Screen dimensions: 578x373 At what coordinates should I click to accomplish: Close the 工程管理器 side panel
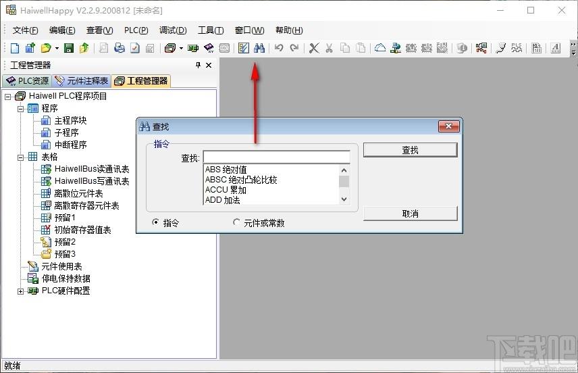[x=209, y=66]
